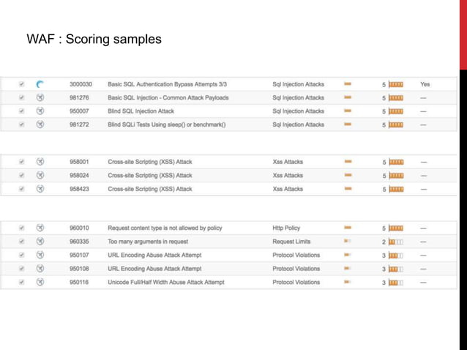This screenshot has height=350, width=467.
Task: Click the round icon for rule 981276
Action: tap(41, 97)
